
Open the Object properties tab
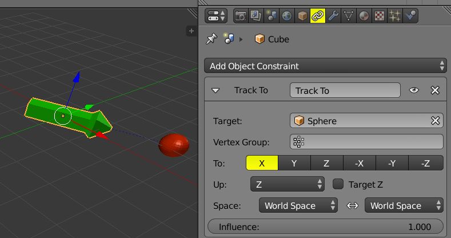(302, 16)
